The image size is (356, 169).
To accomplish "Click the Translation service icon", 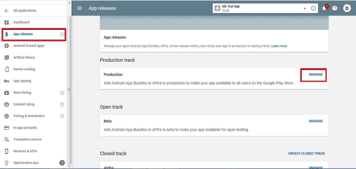I will [x=7, y=139].
